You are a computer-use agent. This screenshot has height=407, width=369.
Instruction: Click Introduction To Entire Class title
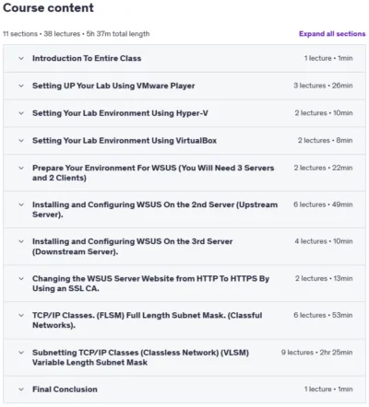coord(87,58)
